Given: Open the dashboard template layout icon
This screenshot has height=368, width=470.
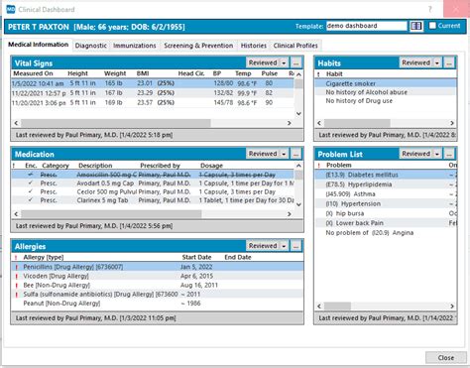Looking at the screenshot, I should tap(416, 26).
